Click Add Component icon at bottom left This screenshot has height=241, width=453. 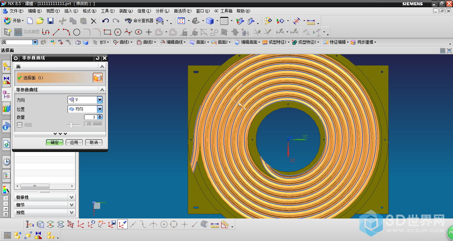(x=18, y=235)
